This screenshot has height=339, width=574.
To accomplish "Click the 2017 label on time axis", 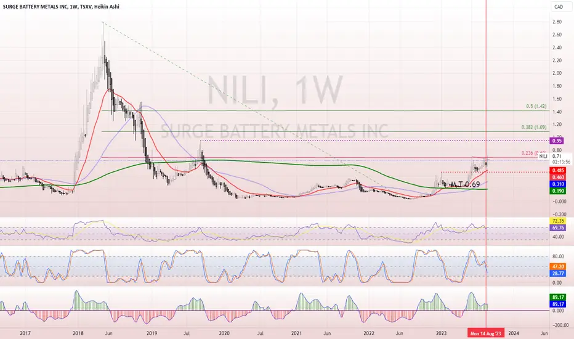I will [25, 333].
